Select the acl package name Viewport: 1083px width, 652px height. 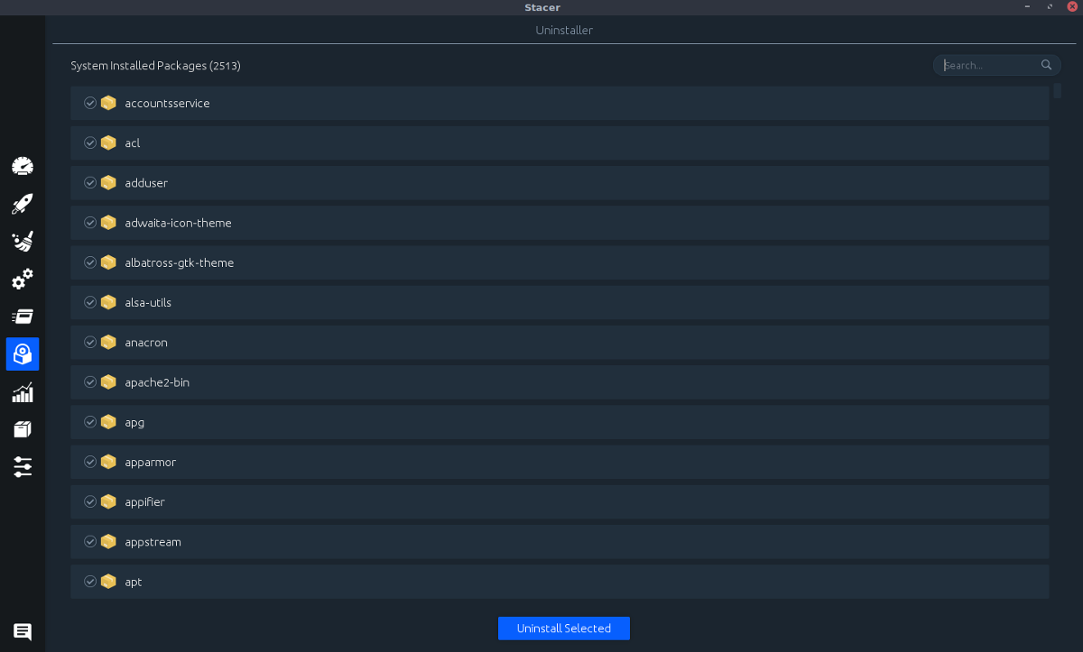(x=133, y=143)
